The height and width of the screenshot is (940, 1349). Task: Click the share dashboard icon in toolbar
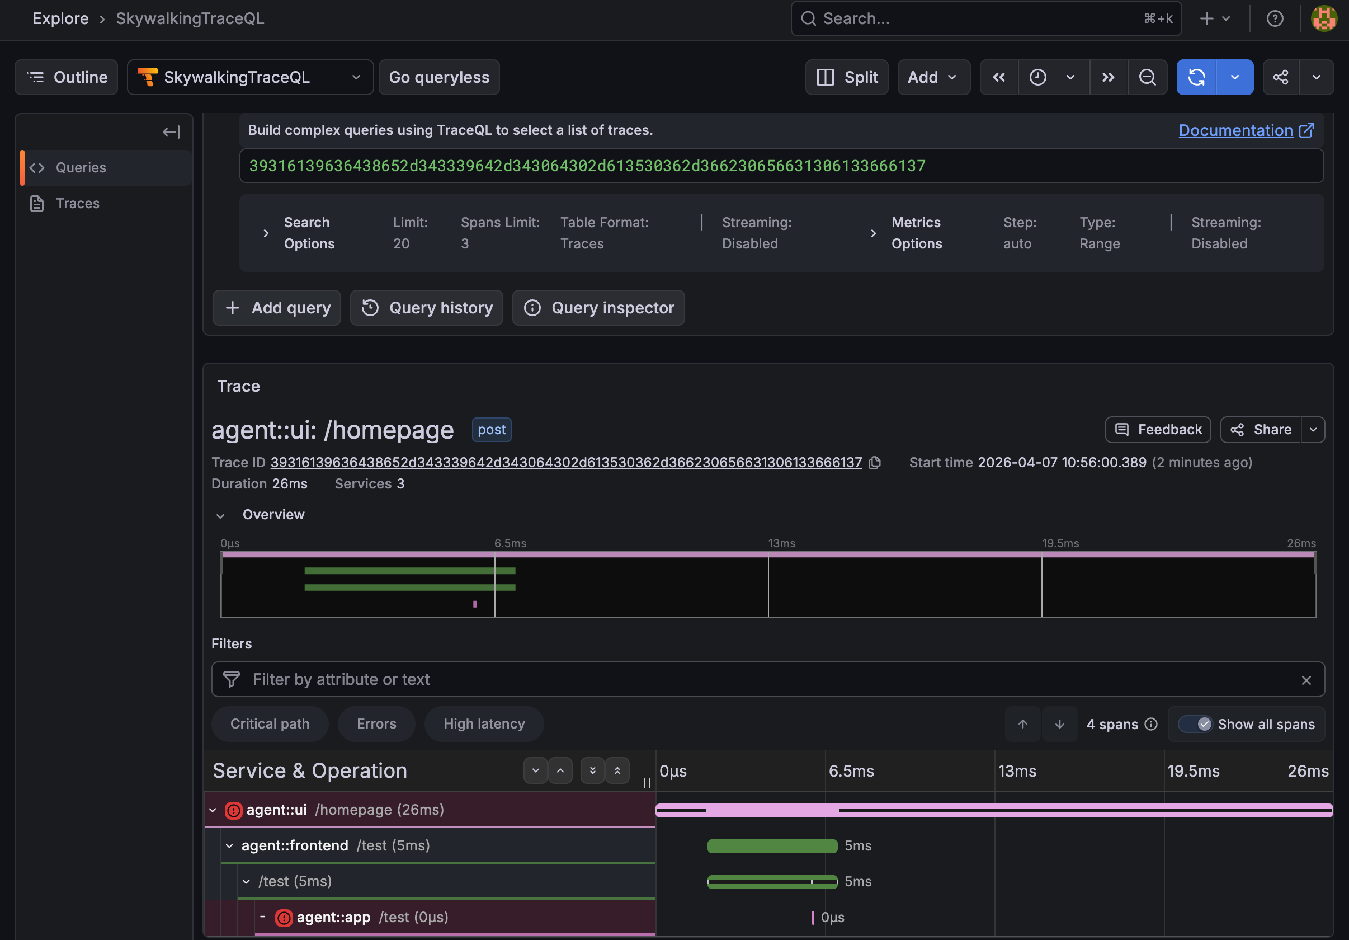point(1280,77)
